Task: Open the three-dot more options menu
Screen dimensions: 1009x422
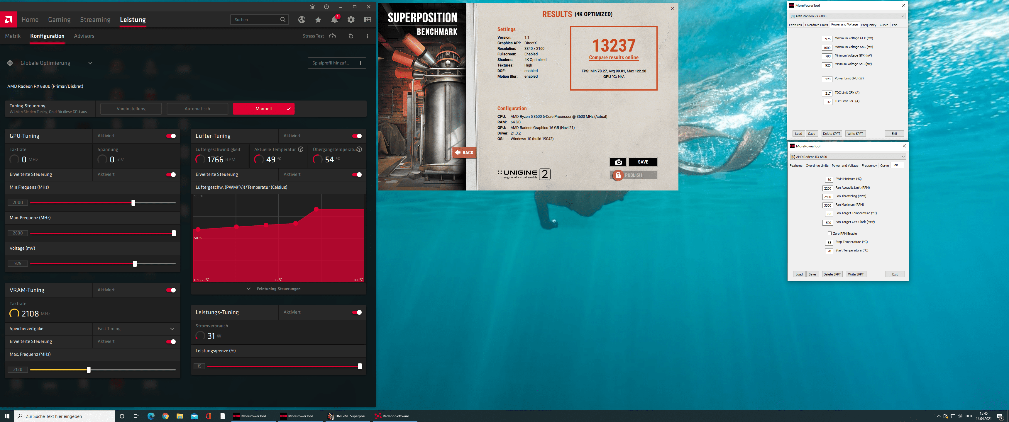Action: pos(368,36)
